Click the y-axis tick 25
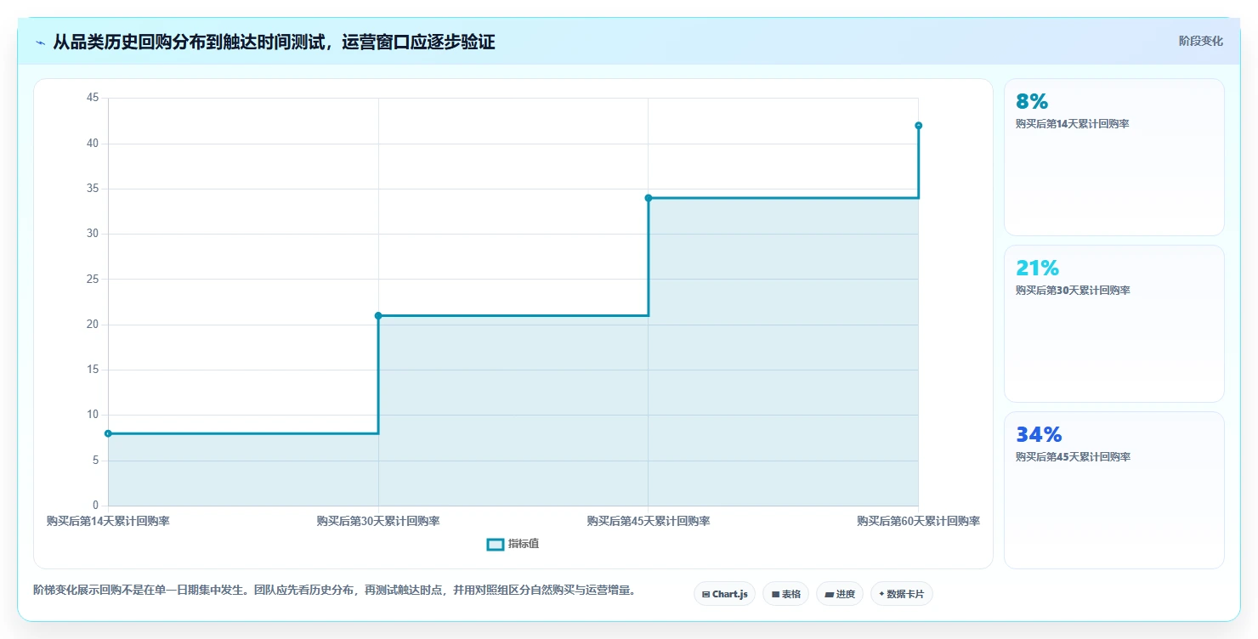The width and height of the screenshot is (1258, 639). [x=93, y=279]
